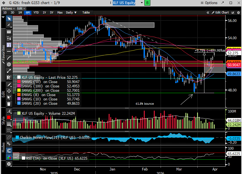This screenshot has height=174, width=242.
Task: Collapse left toolbar with top triangle
Action: (x=3, y=17)
